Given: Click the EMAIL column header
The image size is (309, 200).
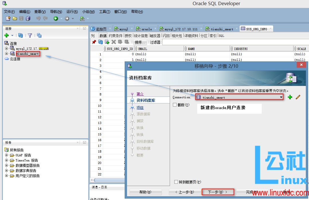Looking at the screenshot, I should point(159,49).
